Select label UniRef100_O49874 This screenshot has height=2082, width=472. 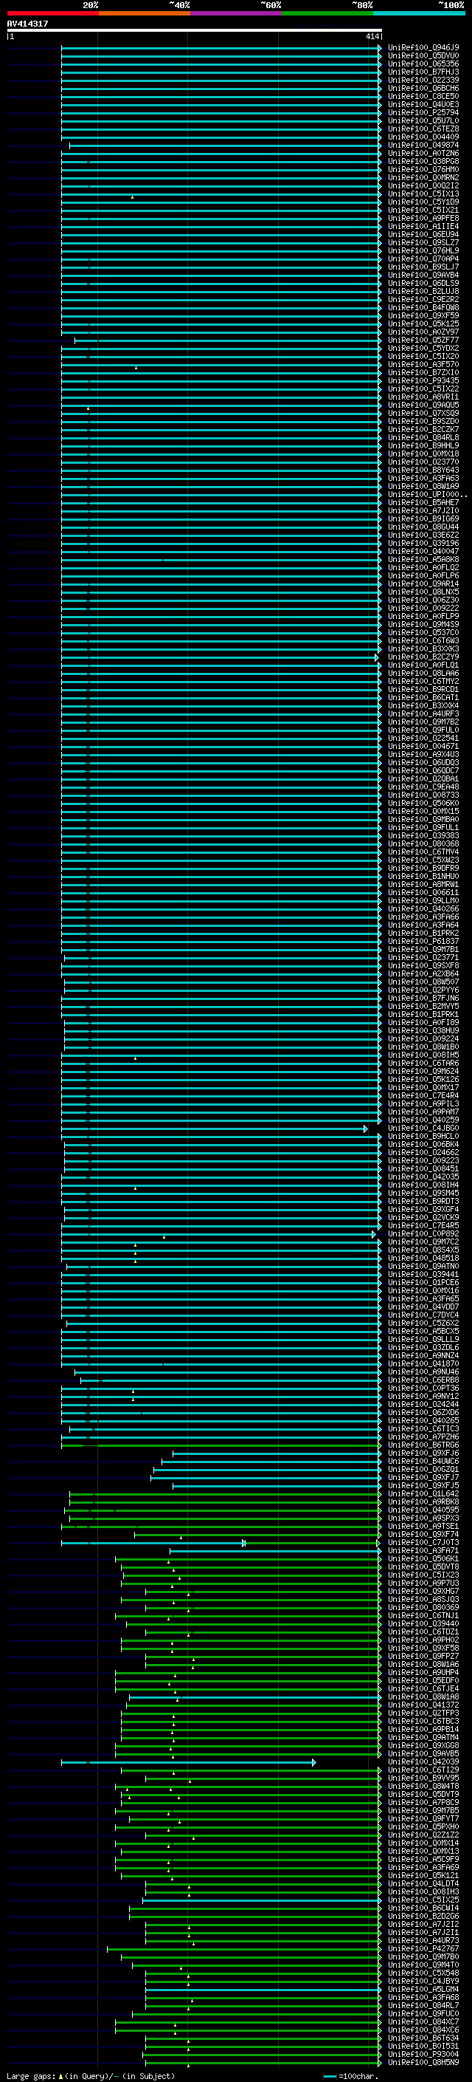click(423, 145)
